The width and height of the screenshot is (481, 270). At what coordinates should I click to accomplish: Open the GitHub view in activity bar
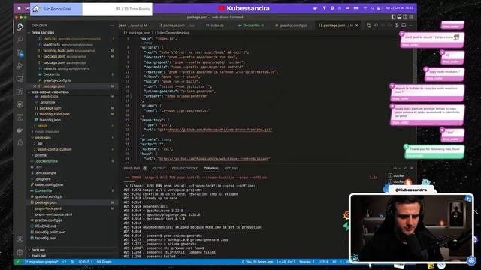(20, 104)
